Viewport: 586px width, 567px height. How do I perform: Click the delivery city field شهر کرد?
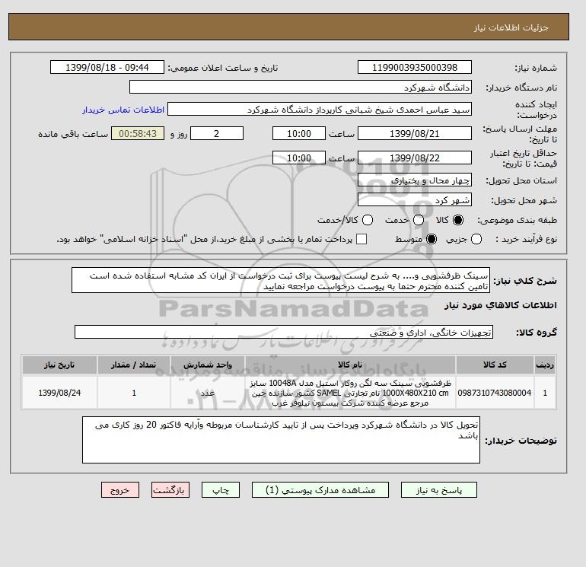[415, 200]
